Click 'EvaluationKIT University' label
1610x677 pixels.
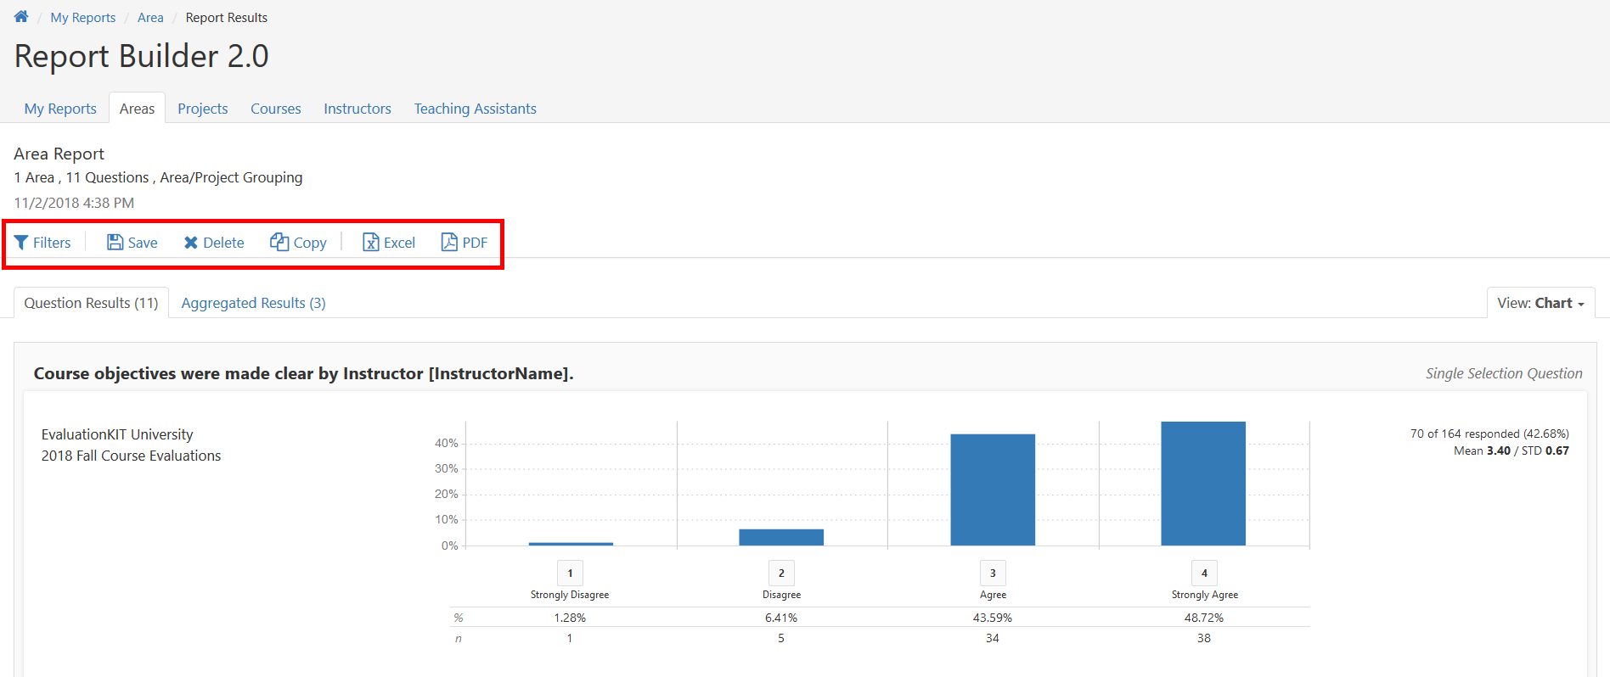(117, 434)
